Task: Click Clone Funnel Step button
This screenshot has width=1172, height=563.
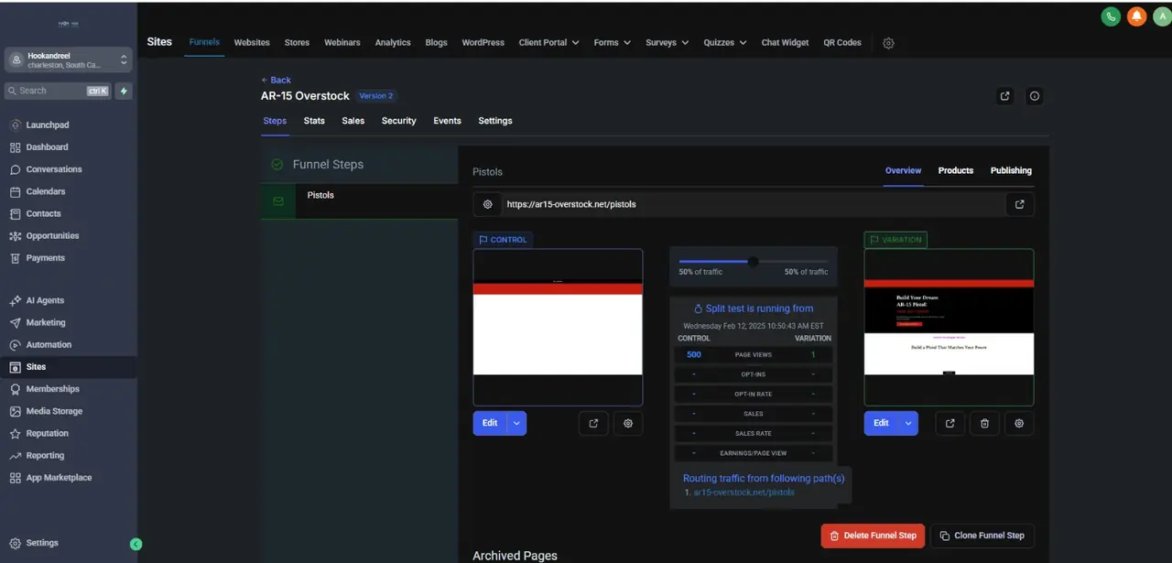Action: (982, 536)
